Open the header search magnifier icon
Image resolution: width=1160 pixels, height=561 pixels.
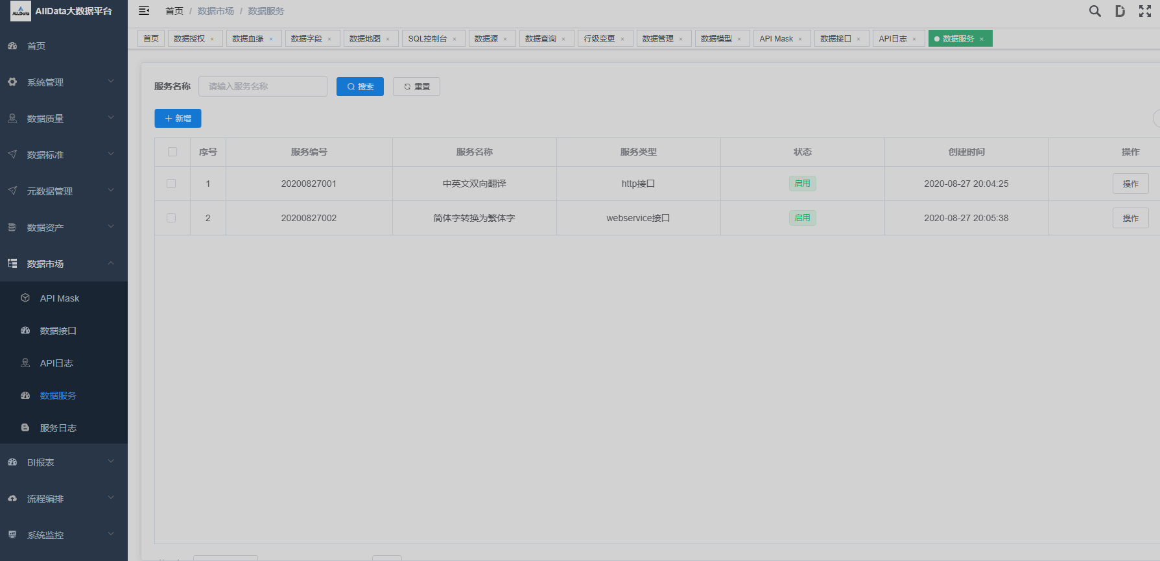[1095, 11]
